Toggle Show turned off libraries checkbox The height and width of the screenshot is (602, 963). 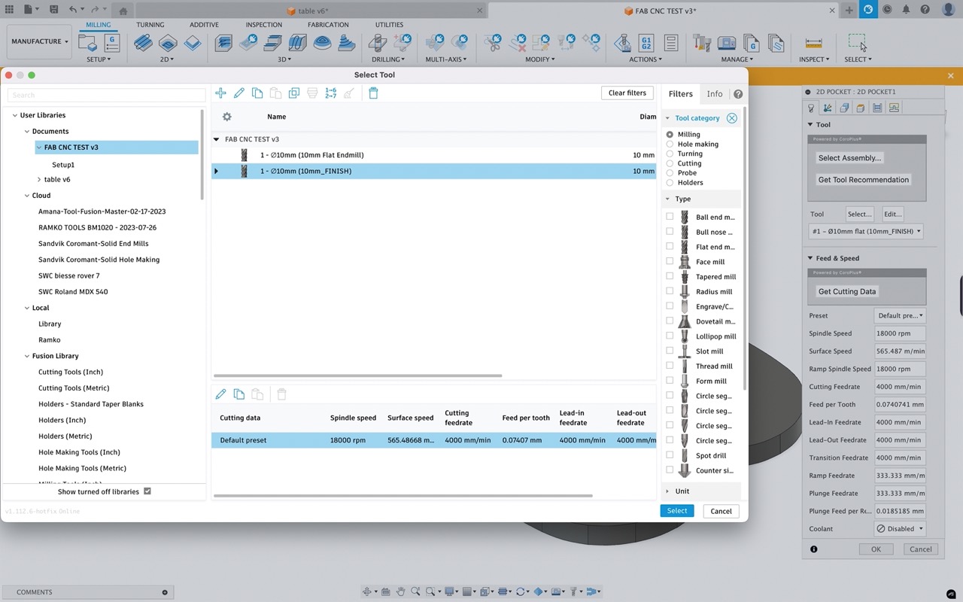tap(147, 491)
